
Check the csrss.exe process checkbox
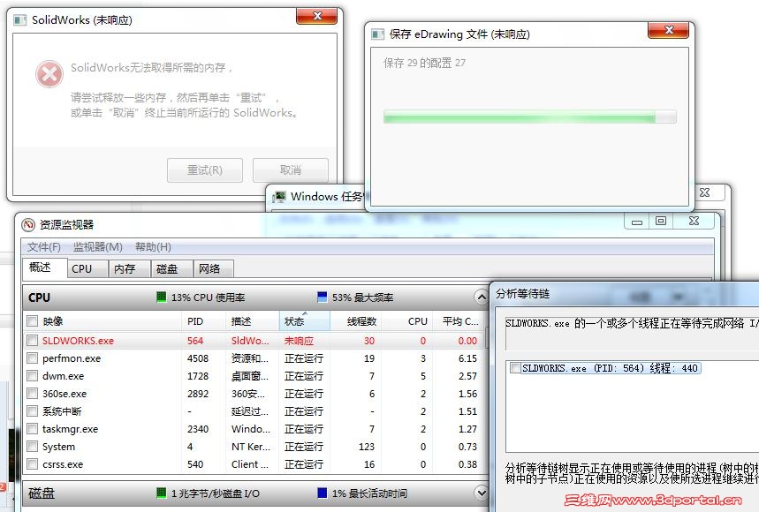pos(33,464)
